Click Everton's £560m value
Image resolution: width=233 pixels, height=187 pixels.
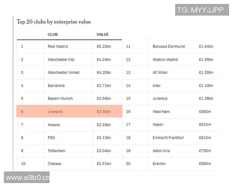tap(205, 164)
